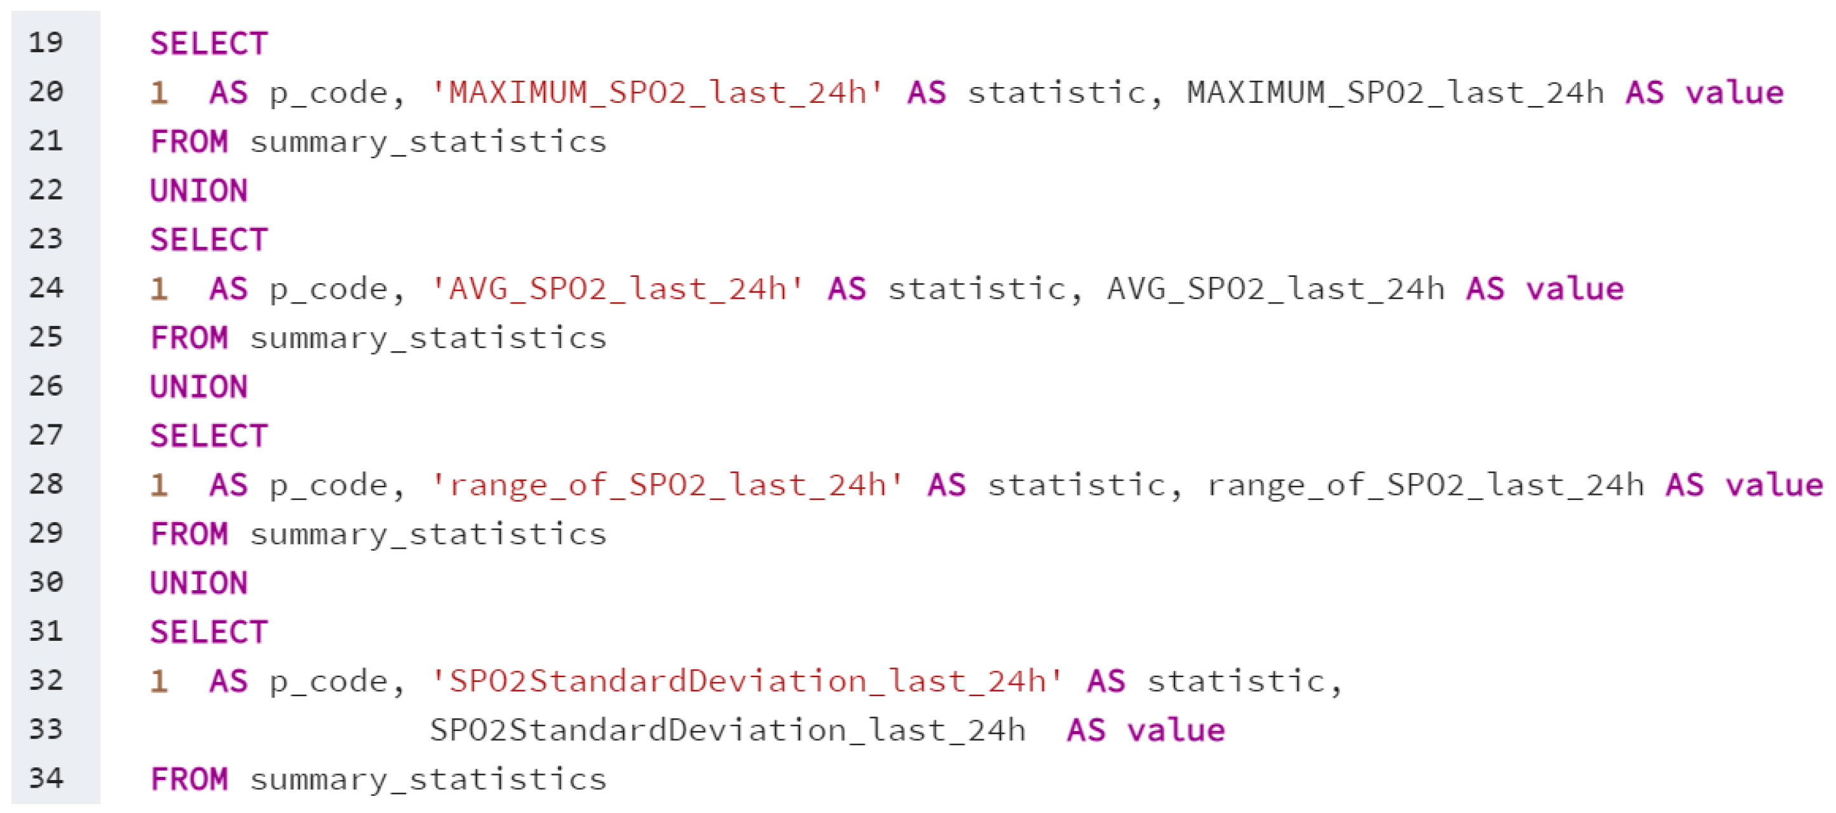Click the FROM keyword on line 34
Viewport: 1836px width, 813px height.
189,779
